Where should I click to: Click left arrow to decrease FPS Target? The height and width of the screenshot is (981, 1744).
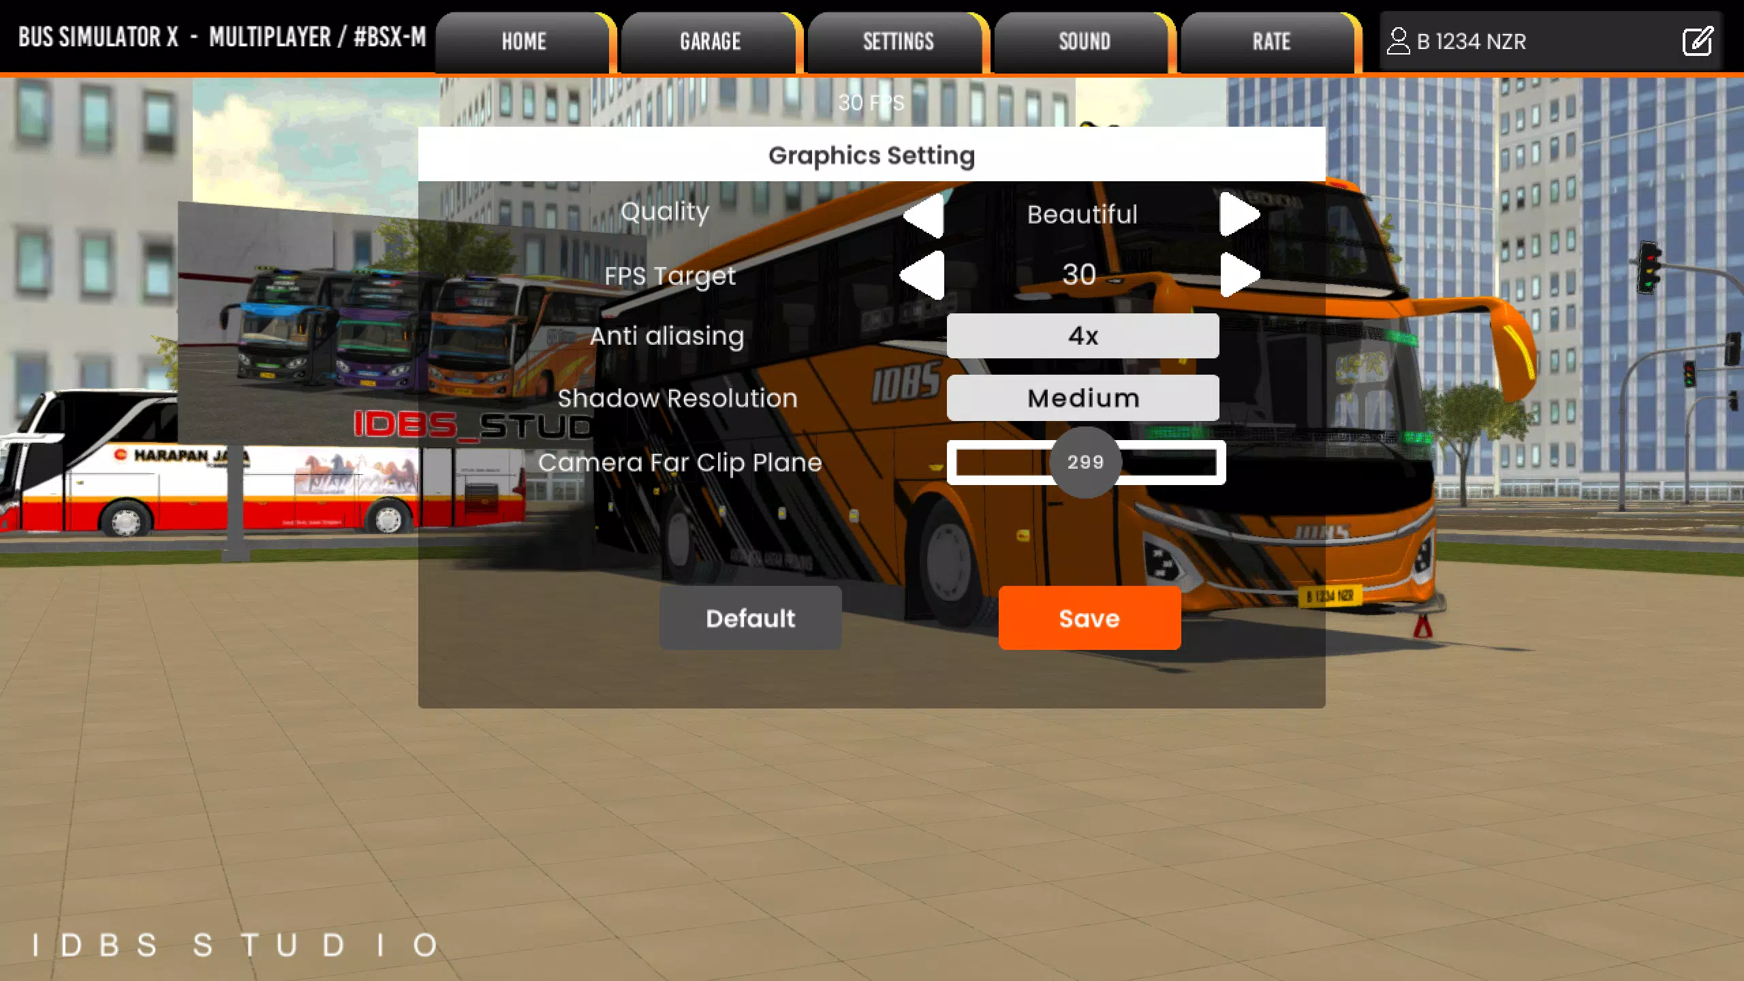[x=922, y=275]
